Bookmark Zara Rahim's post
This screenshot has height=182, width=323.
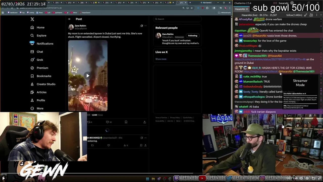126,122
